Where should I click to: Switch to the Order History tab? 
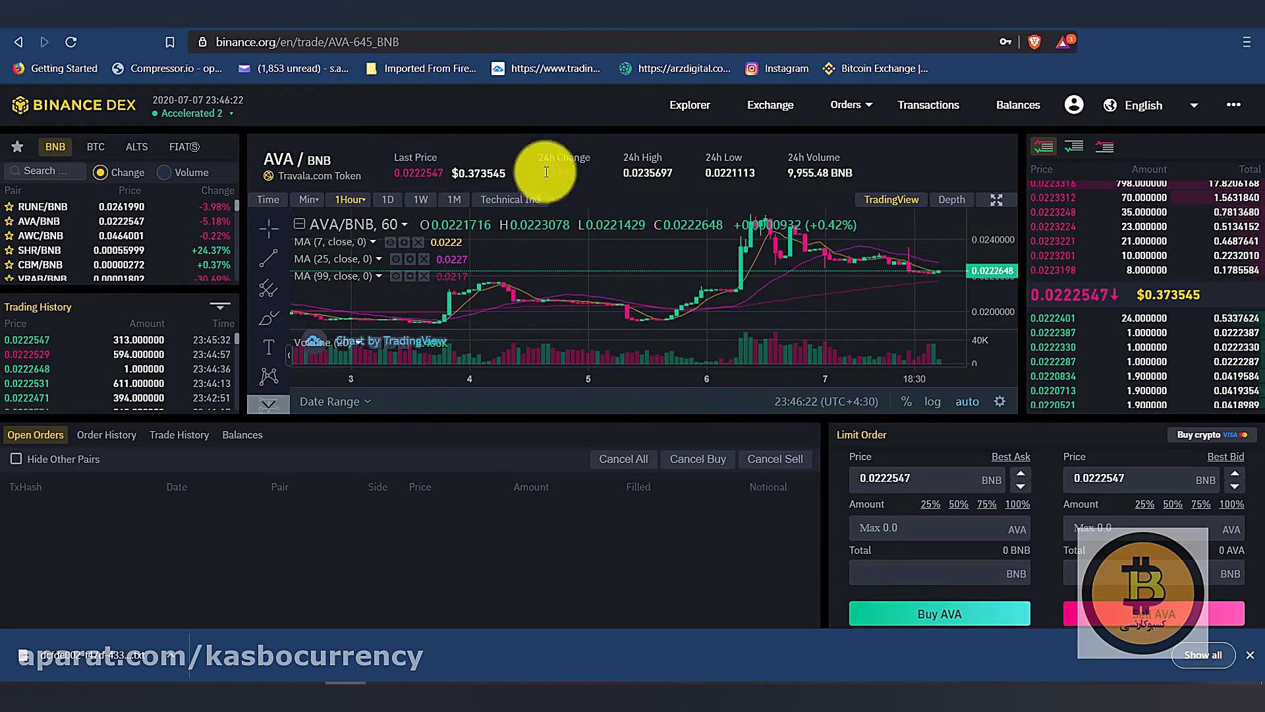(x=106, y=435)
